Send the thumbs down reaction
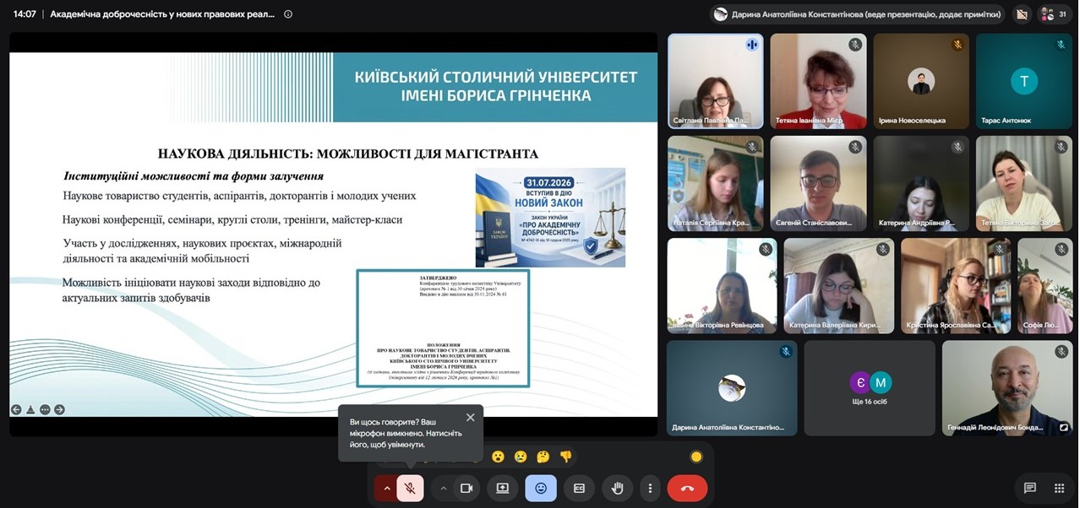1080x508 pixels. pyautogui.click(x=565, y=457)
